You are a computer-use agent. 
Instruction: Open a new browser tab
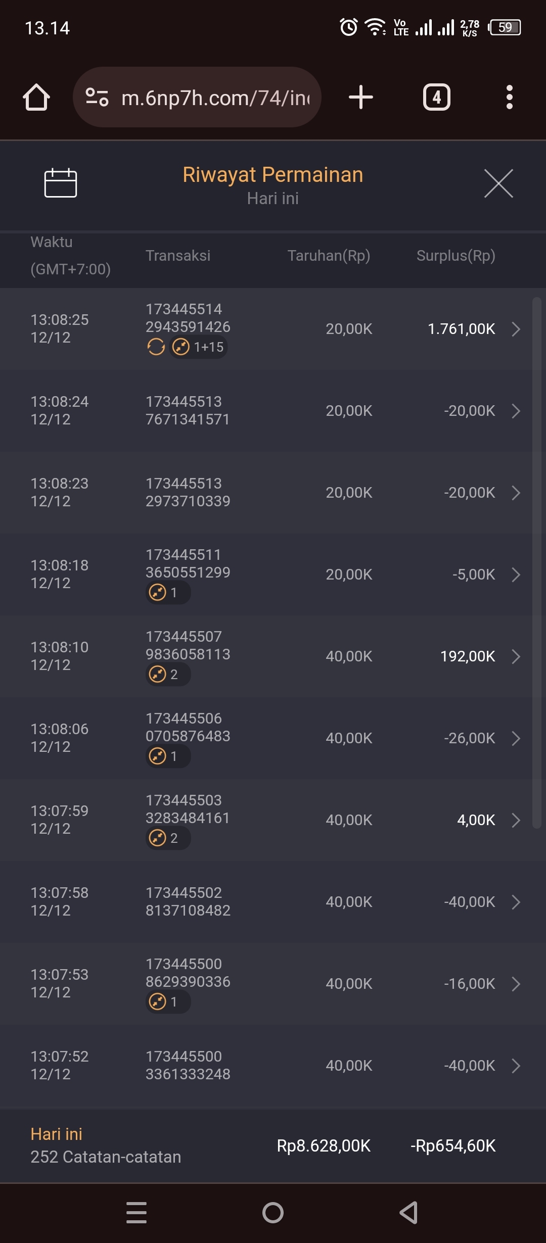[x=361, y=97]
